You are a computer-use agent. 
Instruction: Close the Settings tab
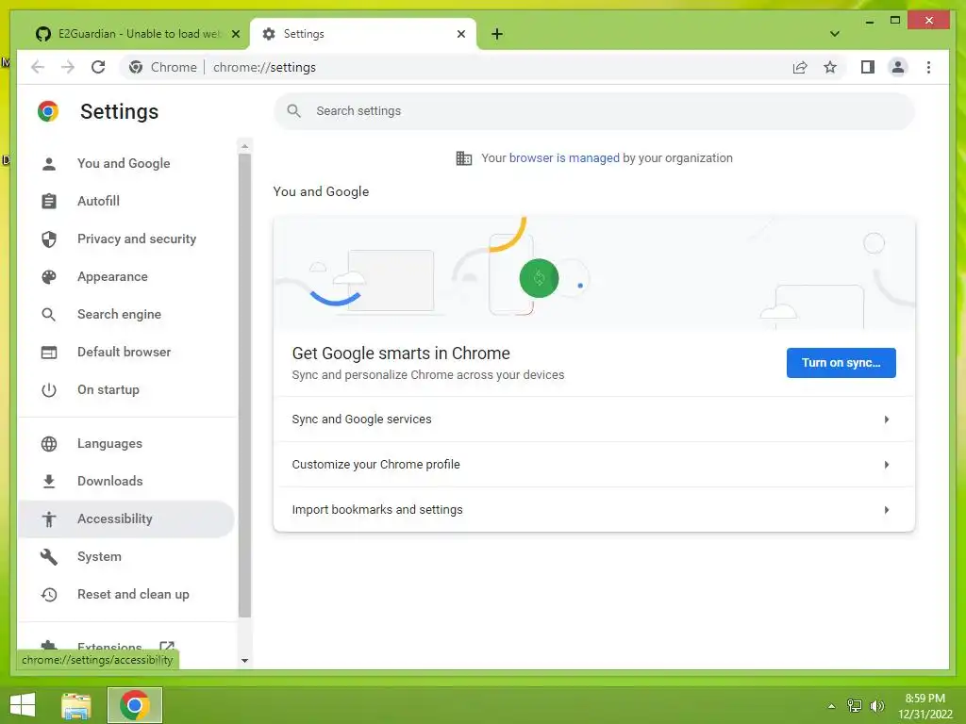(x=460, y=34)
